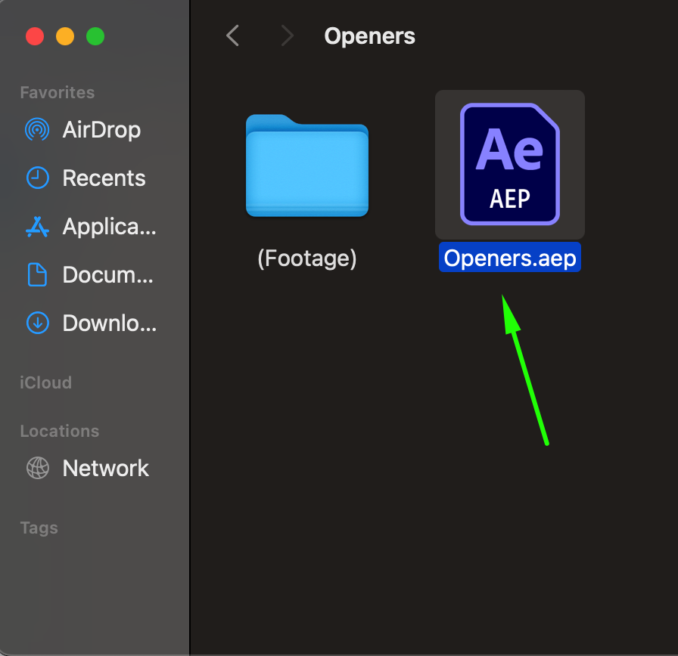Image resolution: width=678 pixels, height=656 pixels.
Task: Expand the iCloud sidebar section header
Action: tap(45, 382)
